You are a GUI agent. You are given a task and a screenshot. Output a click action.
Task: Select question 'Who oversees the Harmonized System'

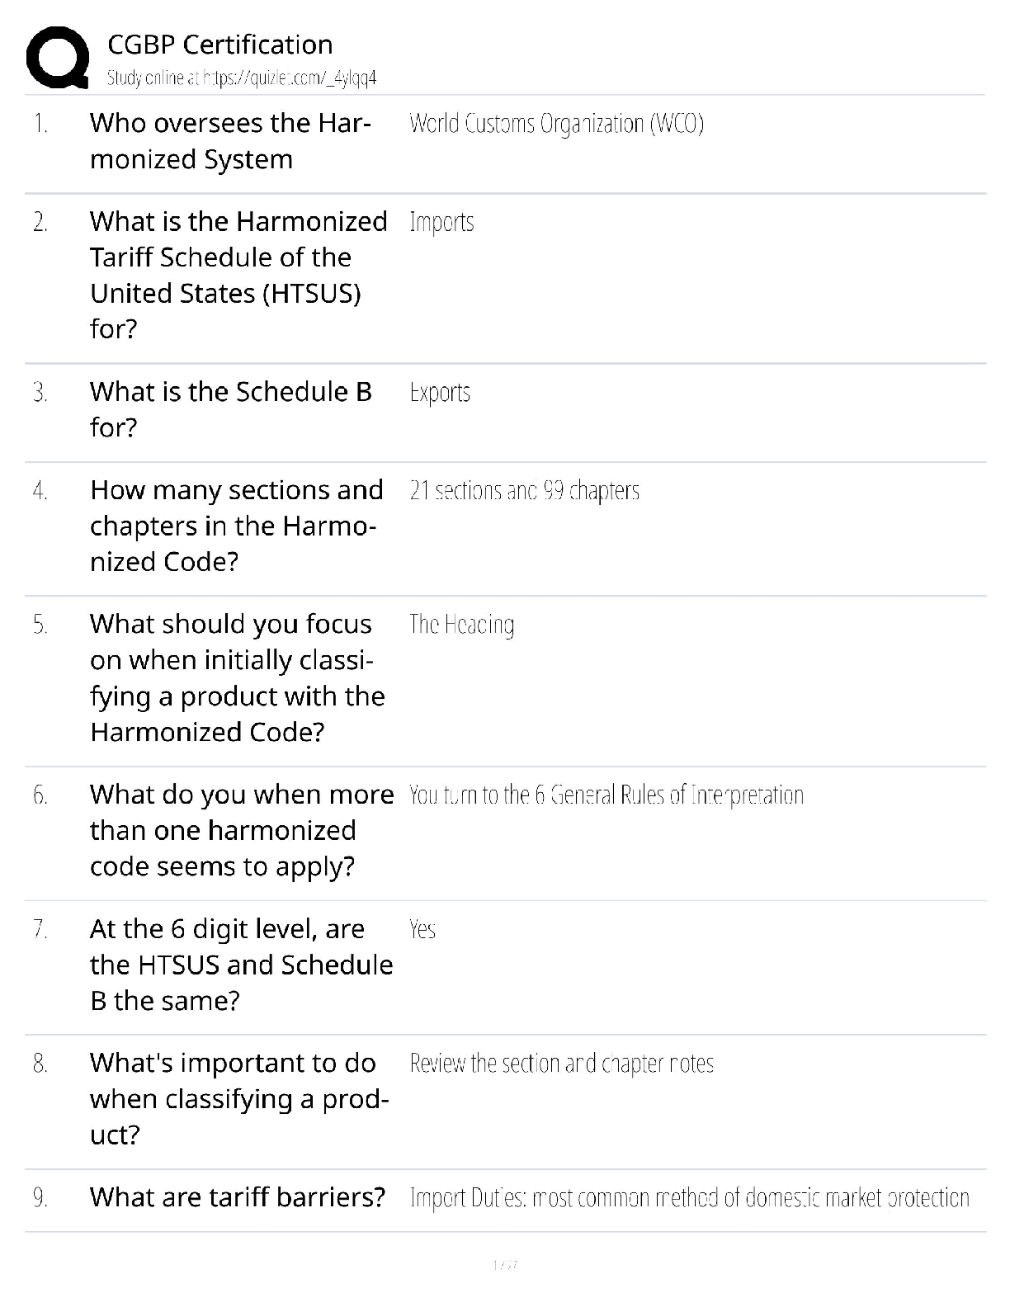pos(230,141)
